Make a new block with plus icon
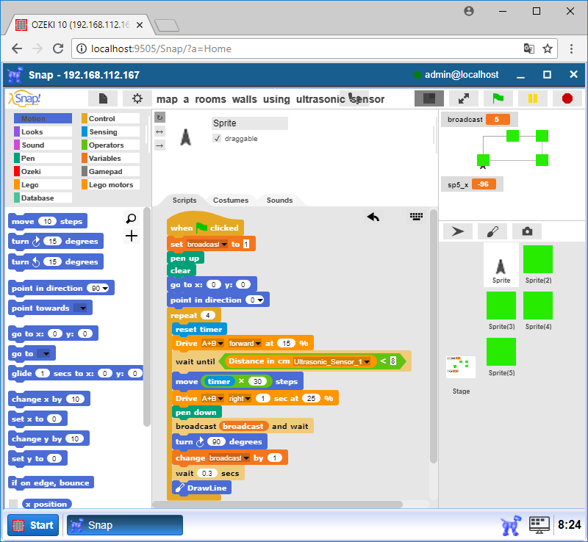The width and height of the screenshot is (588, 542). click(132, 236)
